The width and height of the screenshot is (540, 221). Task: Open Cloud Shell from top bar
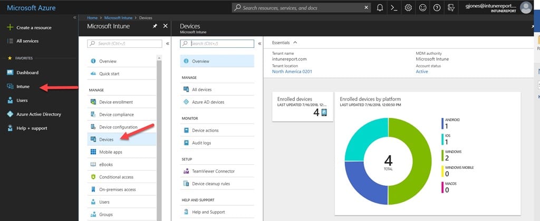(393, 8)
